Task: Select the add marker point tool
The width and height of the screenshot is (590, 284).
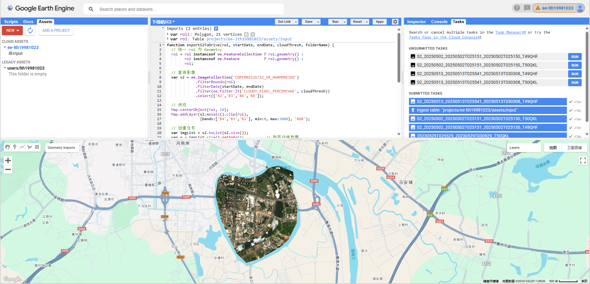Action: [15, 147]
